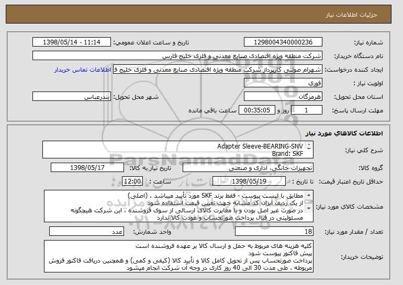Screen dimensions: 403x285
Task: Click the unit of measure field عدد
Action: [x=86, y=231]
